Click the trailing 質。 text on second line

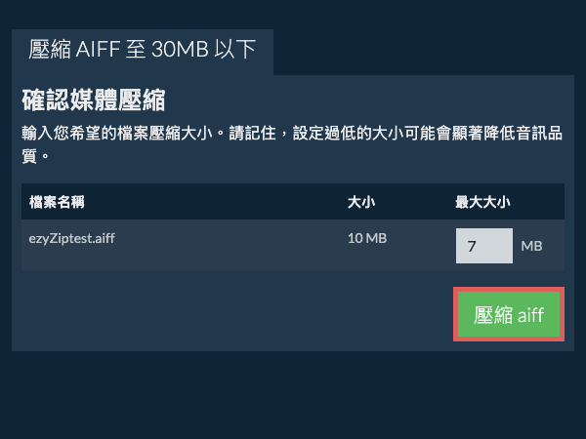(35, 155)
